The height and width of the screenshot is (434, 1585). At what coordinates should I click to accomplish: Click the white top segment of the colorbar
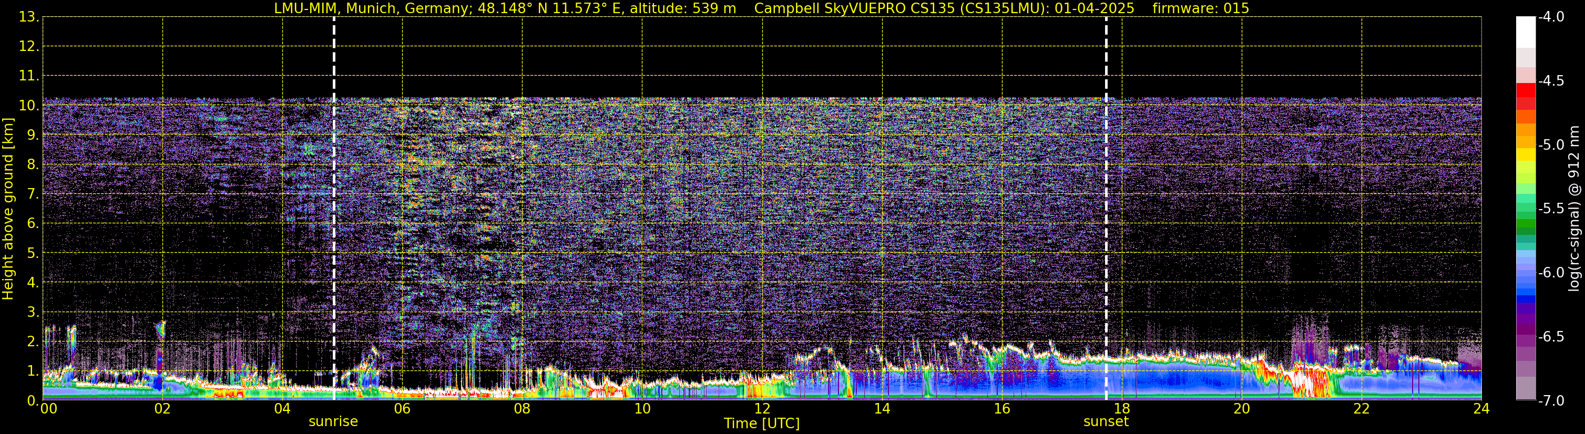coord(1526,32)
